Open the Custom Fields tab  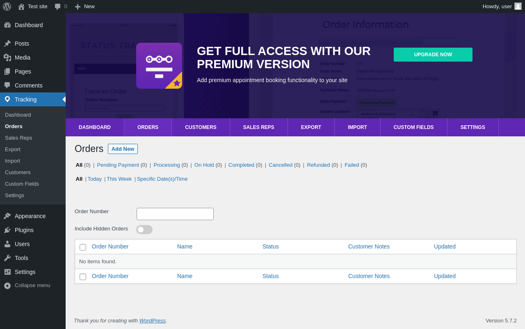(x=413, y=127)
